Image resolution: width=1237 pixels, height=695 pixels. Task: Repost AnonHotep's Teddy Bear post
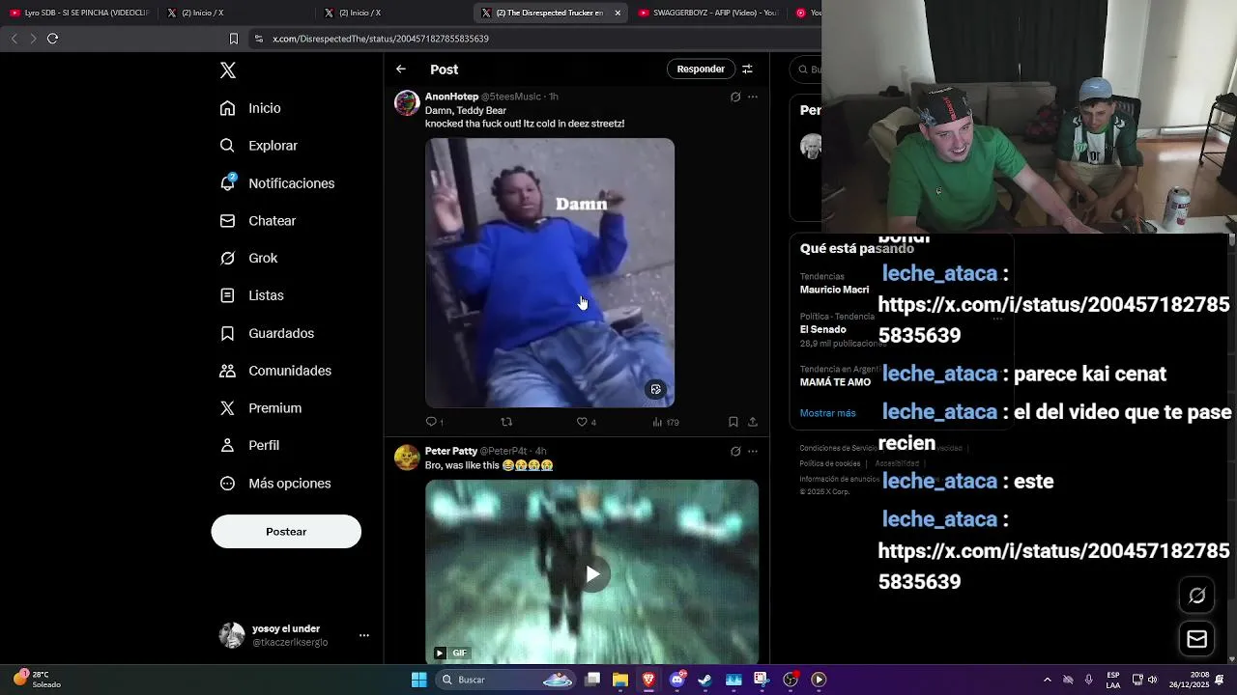506,422
